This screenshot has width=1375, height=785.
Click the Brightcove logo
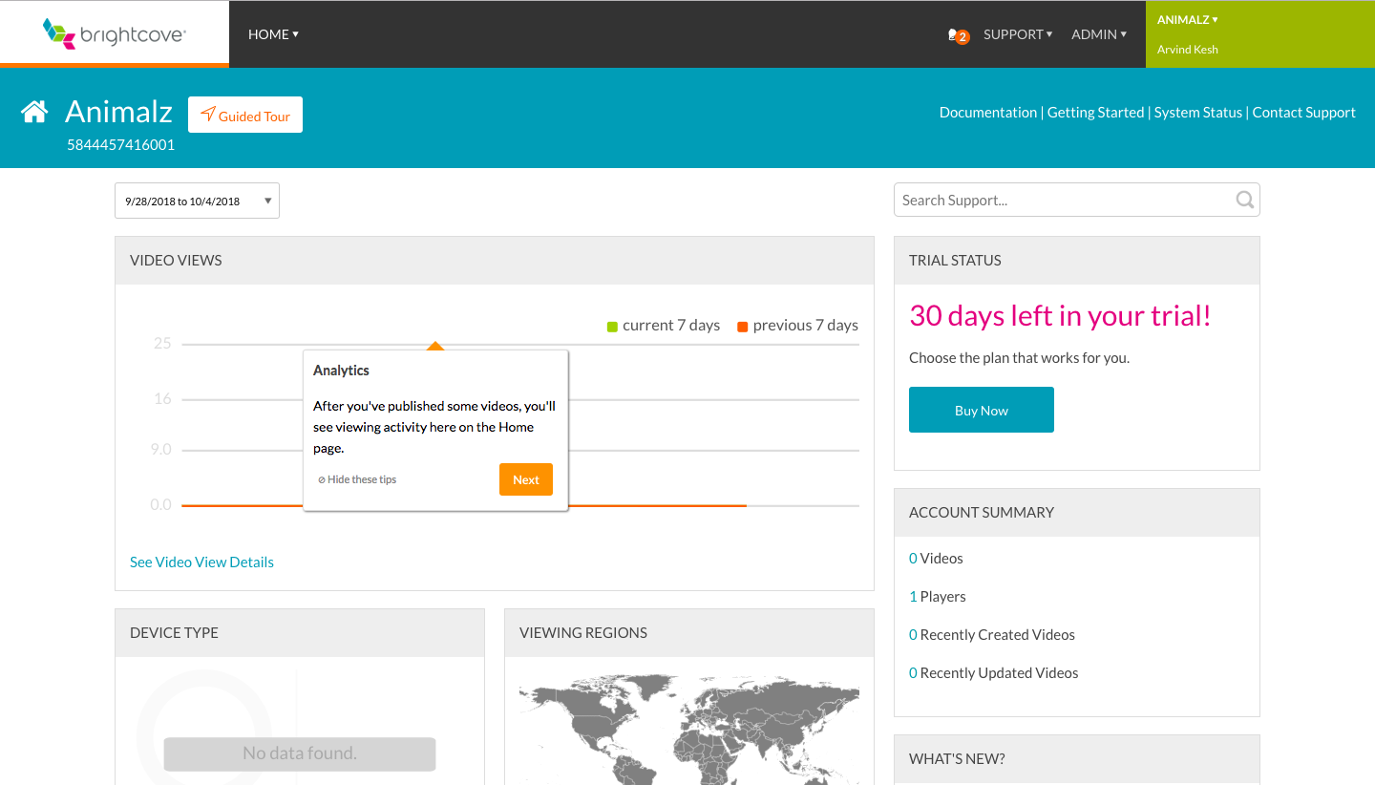(x=114, y=33)
